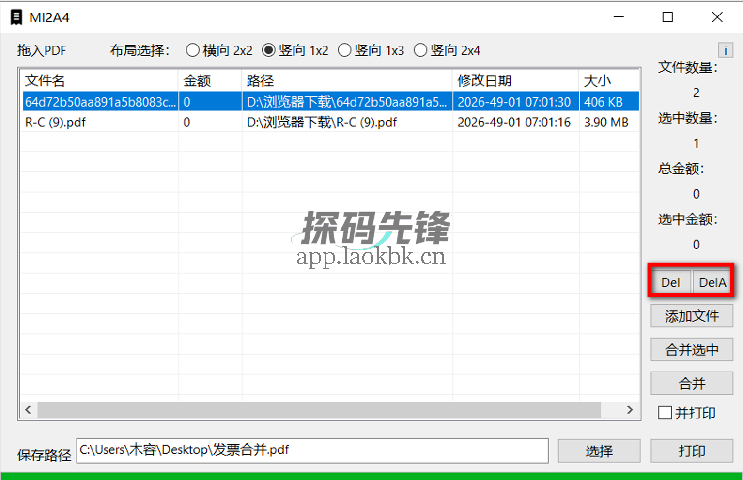Screen dimensions: 743x480
Task: Click 合并选中 to merge selected files
Action: 692,350
